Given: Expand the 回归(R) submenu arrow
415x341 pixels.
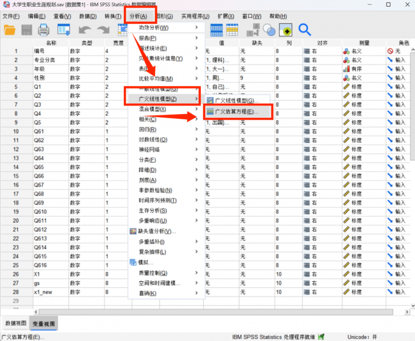Looking at the screenshot, I should (197, 129).
